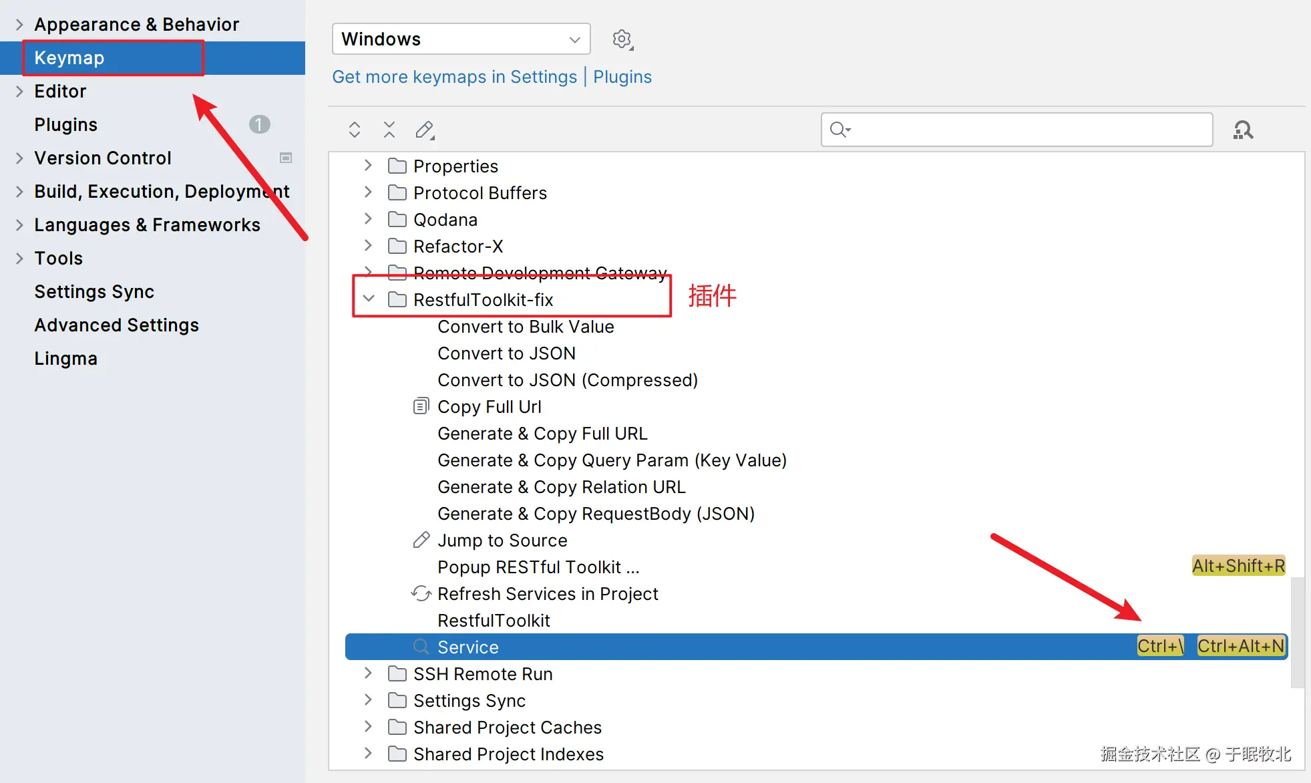Select the Convert to JSON action

(506, 353)
